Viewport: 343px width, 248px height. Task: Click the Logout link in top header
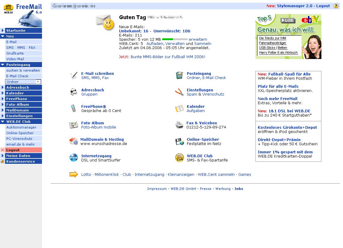(323, 6)
